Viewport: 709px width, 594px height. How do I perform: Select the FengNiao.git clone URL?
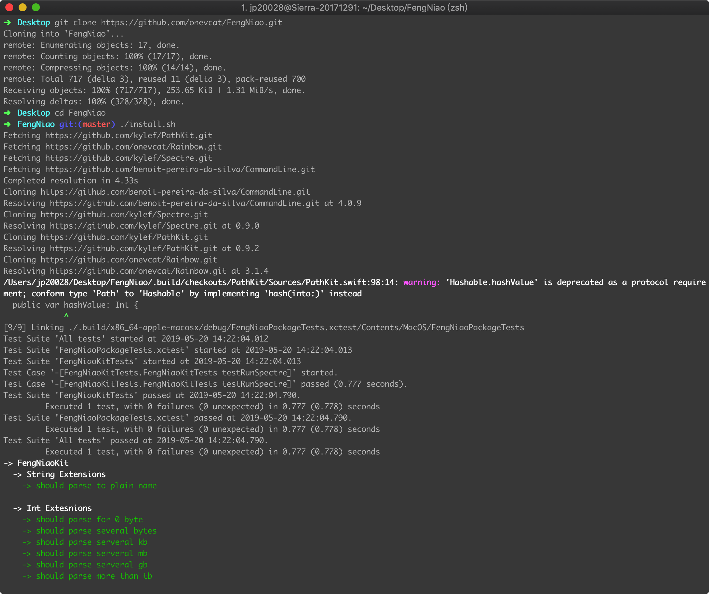[191, 22]
